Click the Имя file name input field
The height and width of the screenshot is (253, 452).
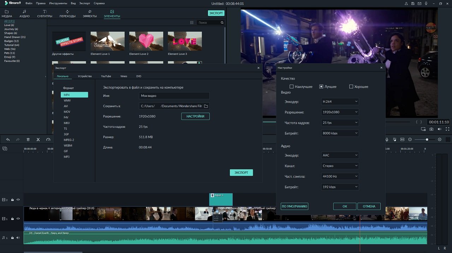pos(174,96)
